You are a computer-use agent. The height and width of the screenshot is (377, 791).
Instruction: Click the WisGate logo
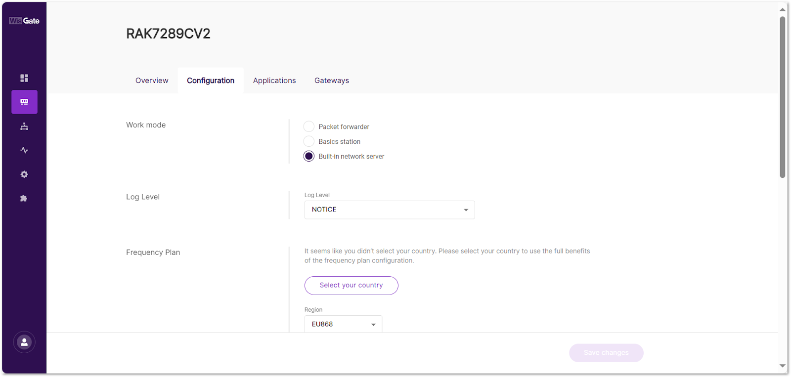(x=24, y=20)
